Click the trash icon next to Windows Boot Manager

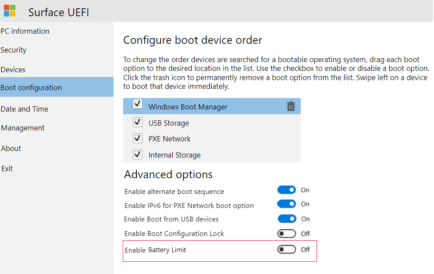291,106
